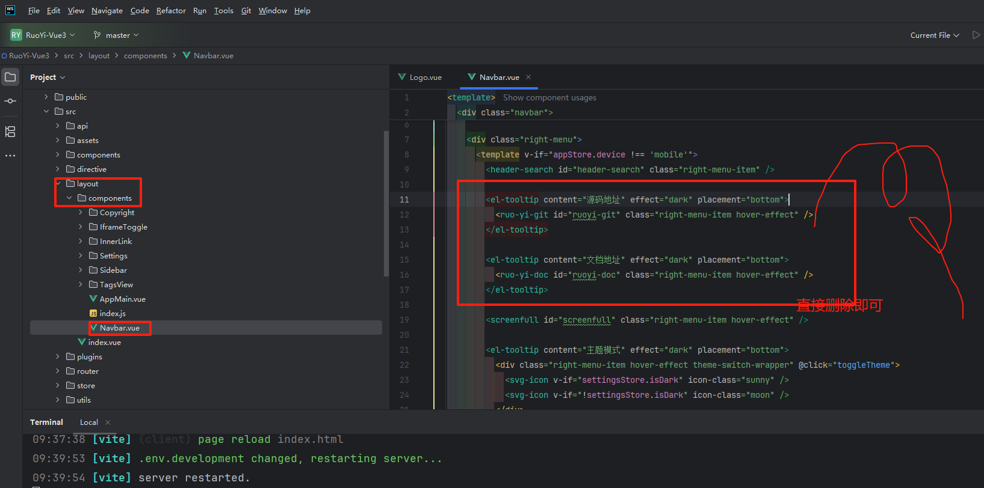Expand the store folder
Viewport: 984px width, 488px height.
[x=58, y=385]
